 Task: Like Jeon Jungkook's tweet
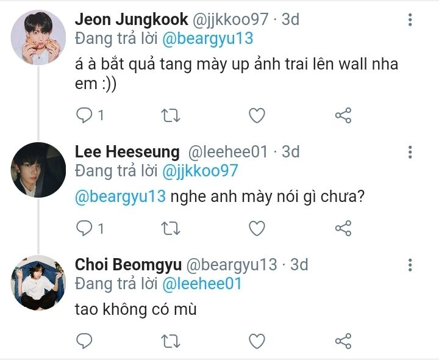257,115
